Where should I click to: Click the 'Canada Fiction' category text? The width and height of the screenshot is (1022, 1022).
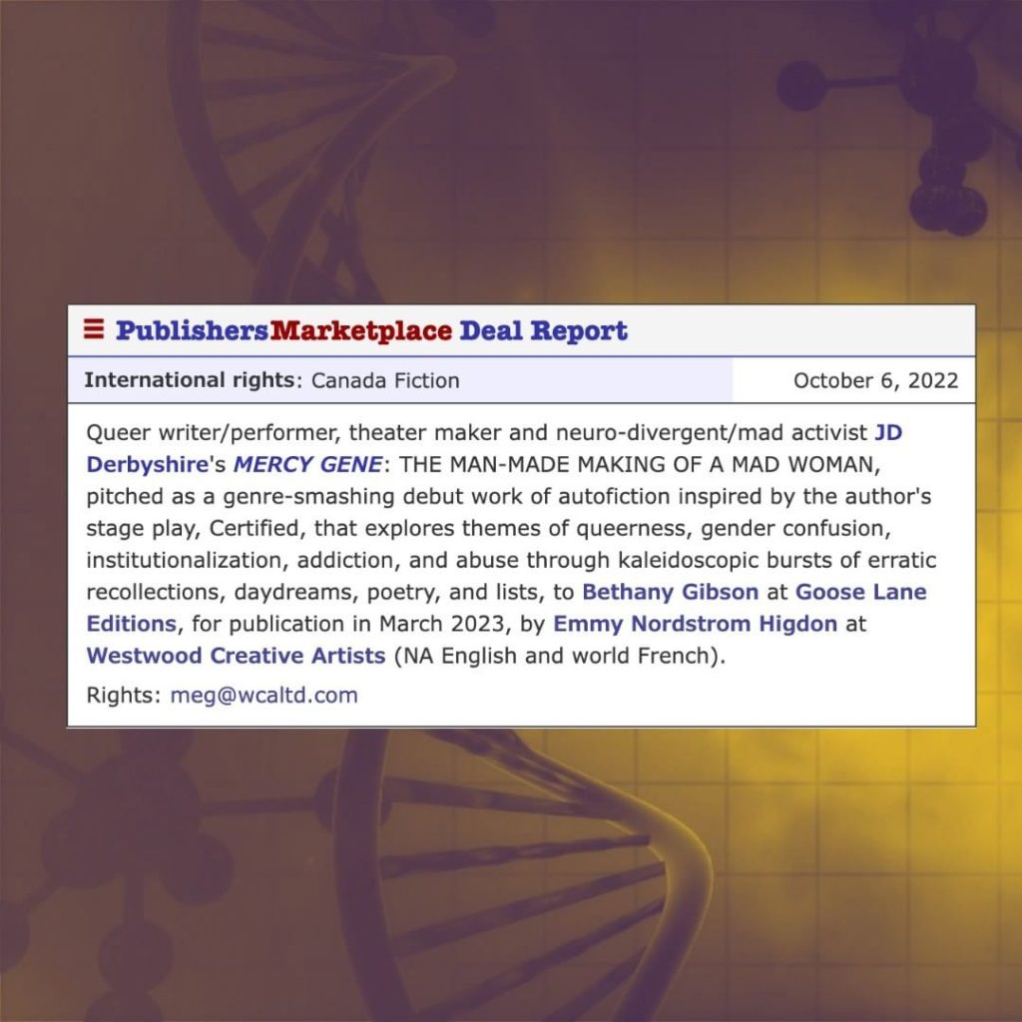(385, 380)
